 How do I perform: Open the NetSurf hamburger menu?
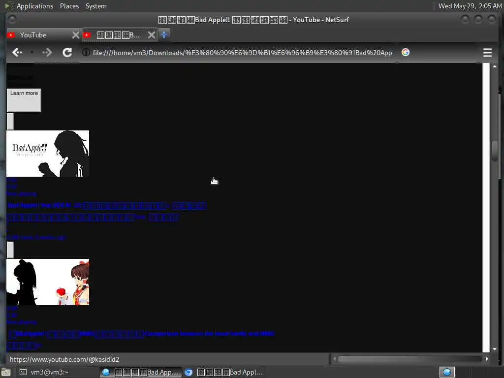(487, 52)
